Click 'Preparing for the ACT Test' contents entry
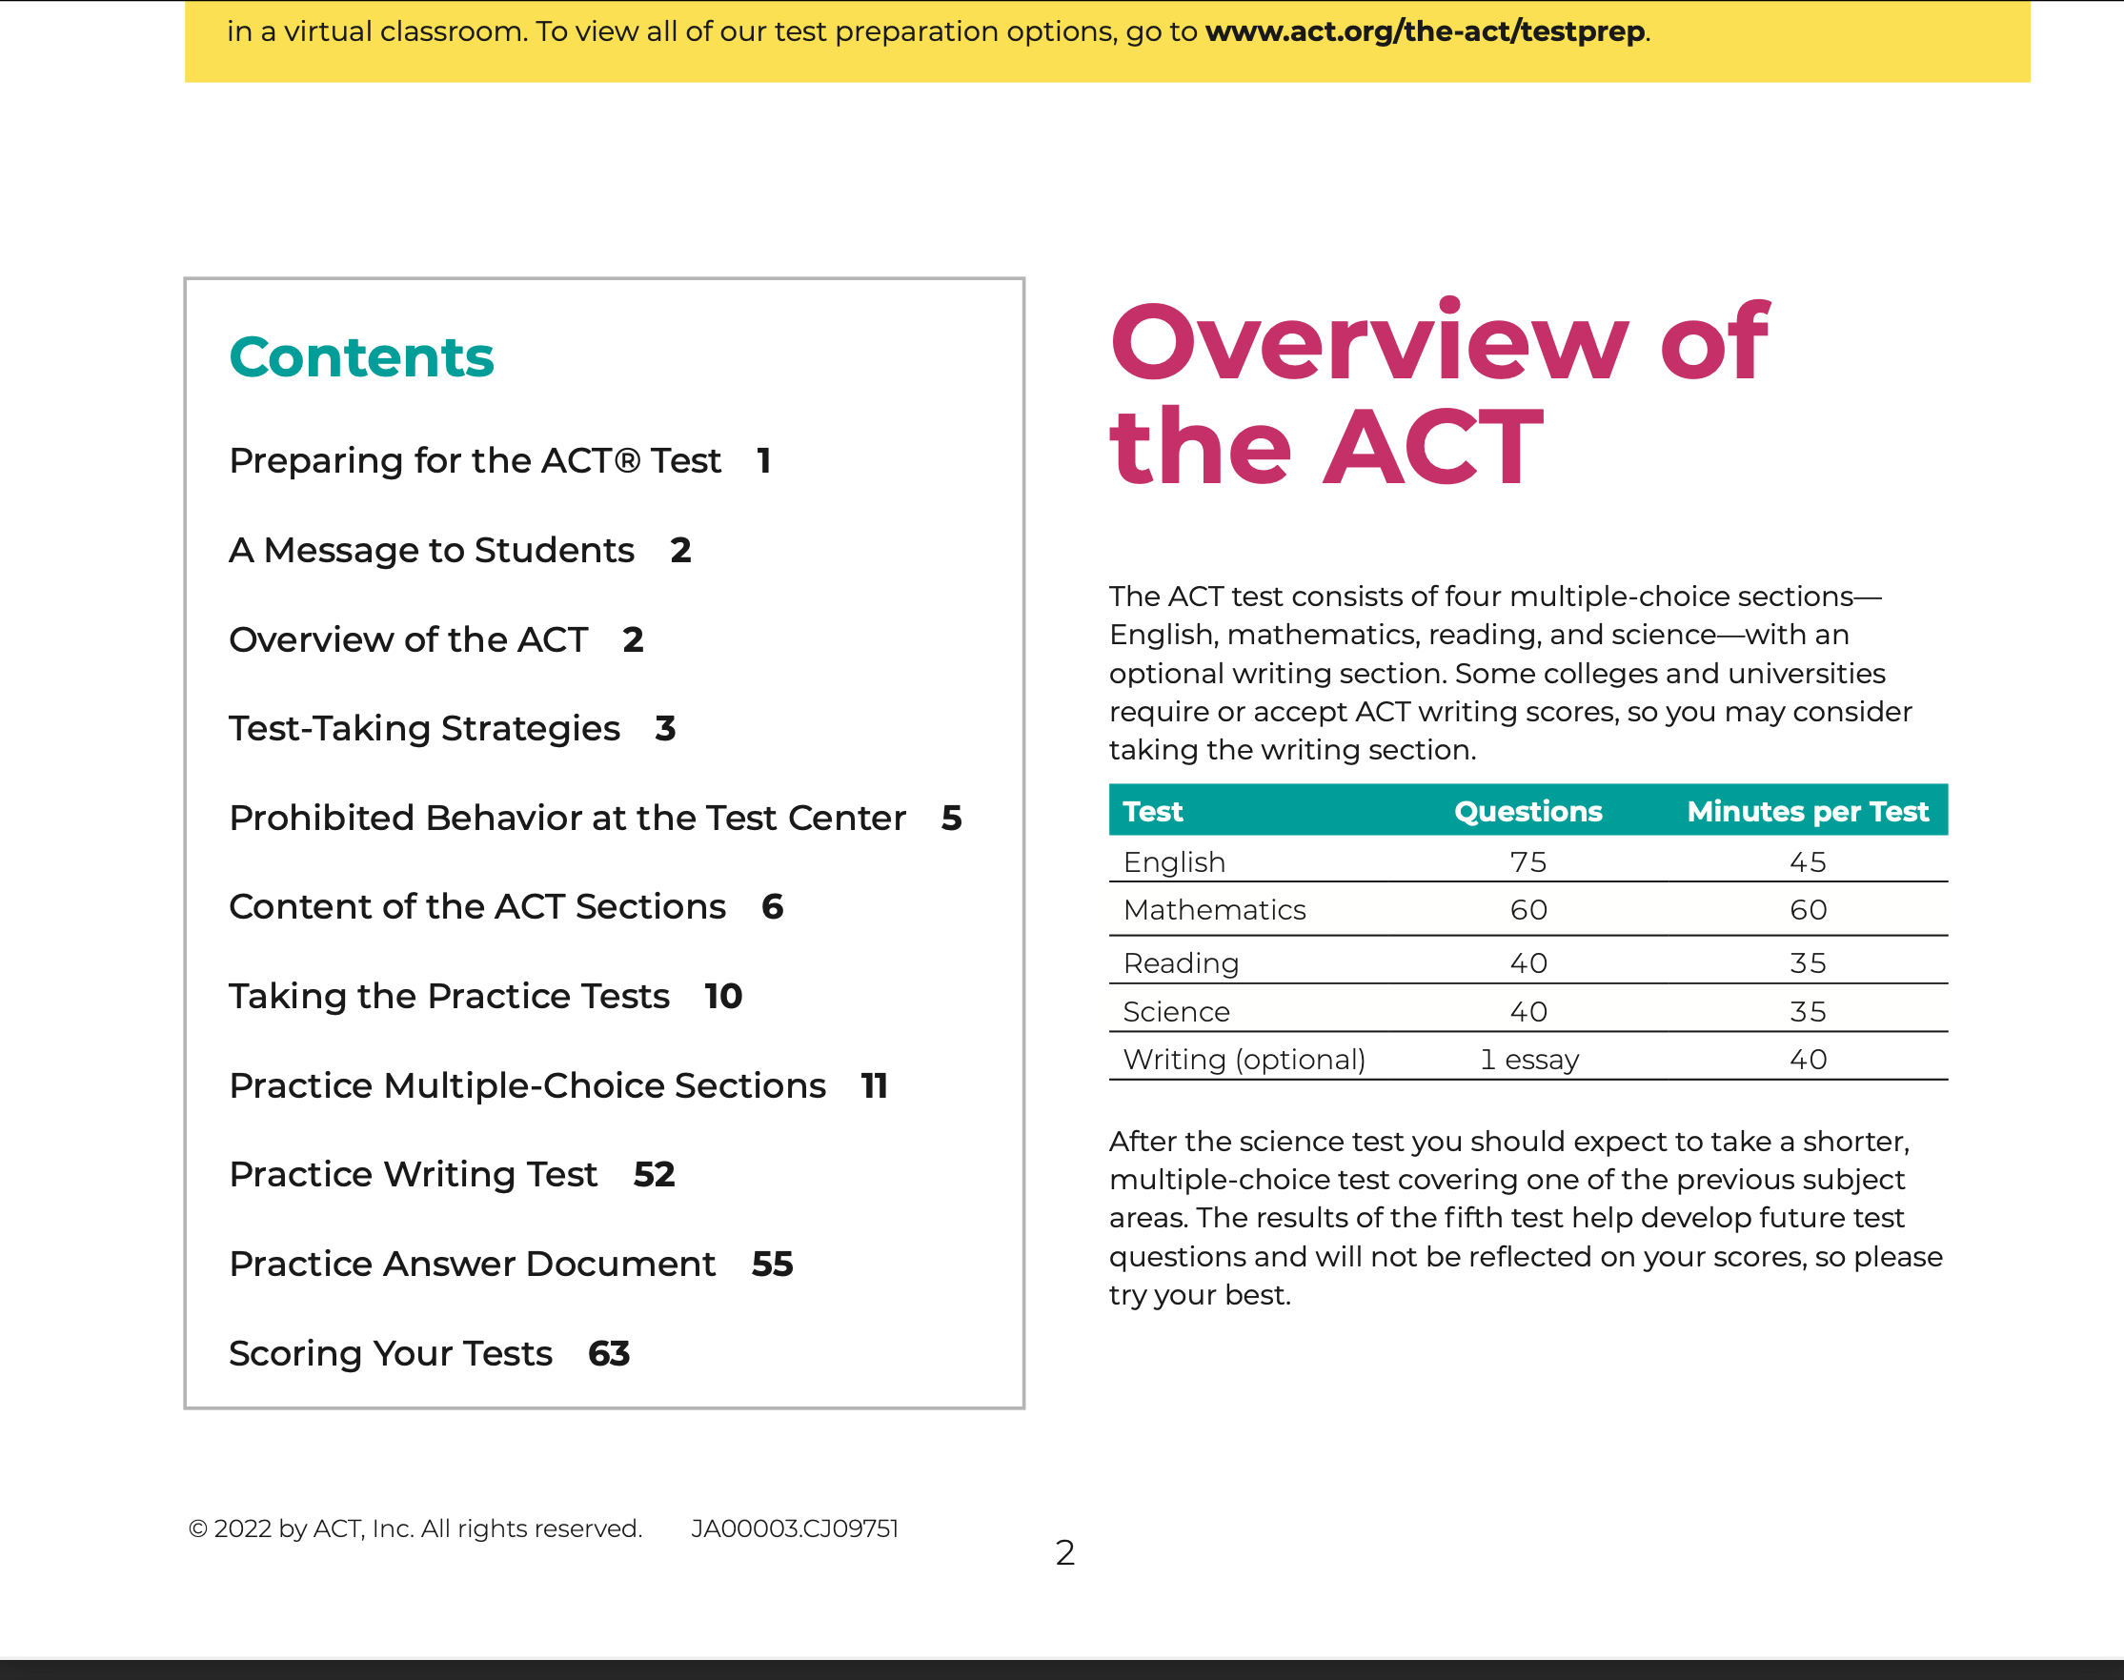The width and height of the screenshot is (2124, 1680). pos(475,460)
